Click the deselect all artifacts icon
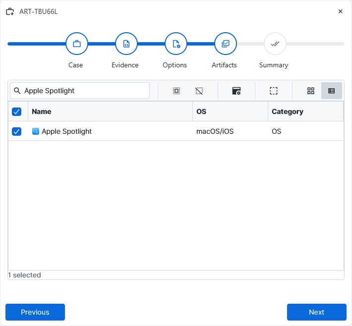The height and width of the screenshot is (326, 352). pos(199,91)
